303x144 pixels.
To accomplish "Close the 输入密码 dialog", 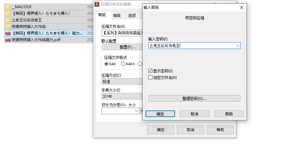I will click(x=241, y=8).
